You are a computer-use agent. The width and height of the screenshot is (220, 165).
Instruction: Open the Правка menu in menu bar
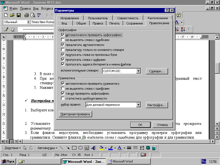[25, 9]
